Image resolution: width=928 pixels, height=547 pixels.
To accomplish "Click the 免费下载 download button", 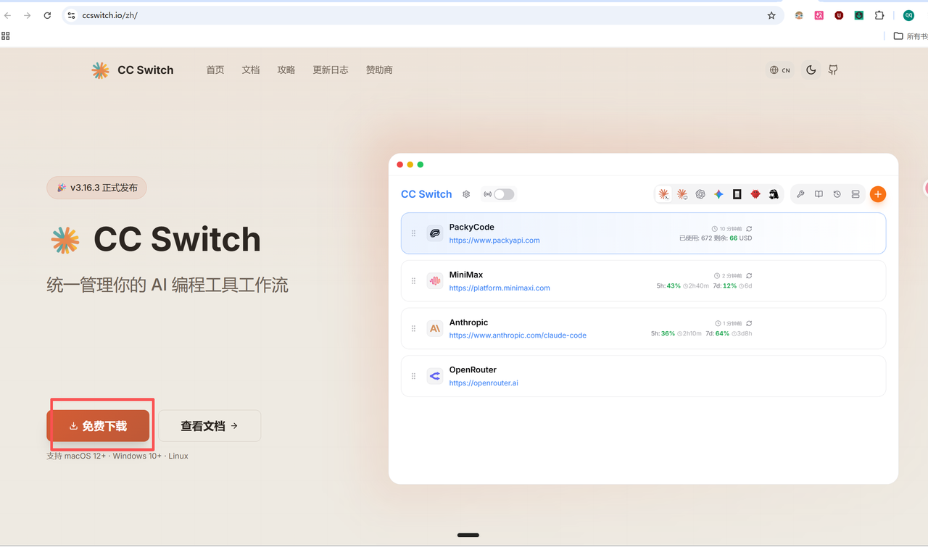I will pos(98,426).
